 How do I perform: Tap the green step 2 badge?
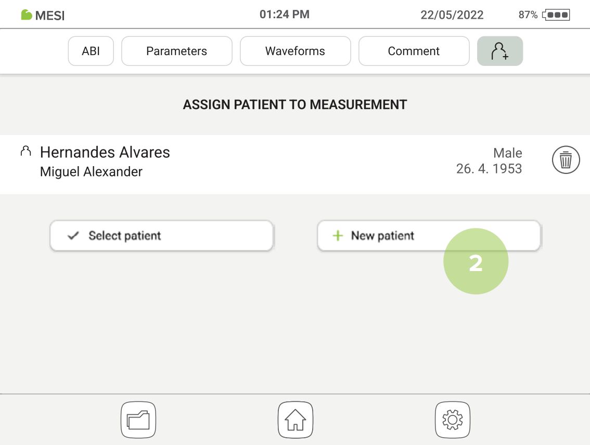click(x=476, y=261)
